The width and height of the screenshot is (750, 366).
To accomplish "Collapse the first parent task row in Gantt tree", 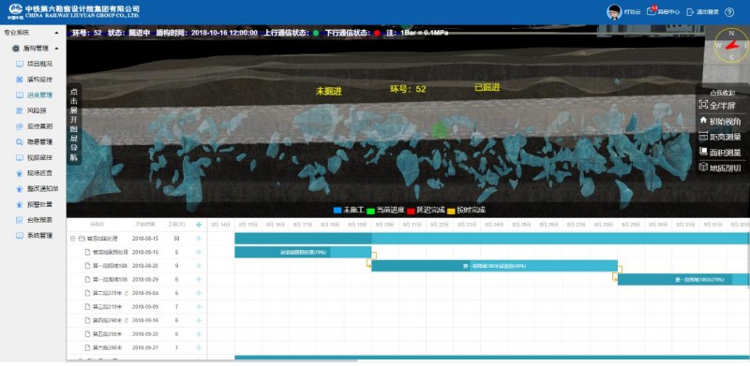I will point(73,238).
